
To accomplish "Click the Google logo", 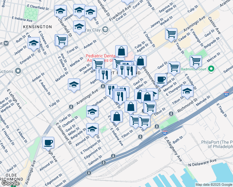I will coord(11,184).
